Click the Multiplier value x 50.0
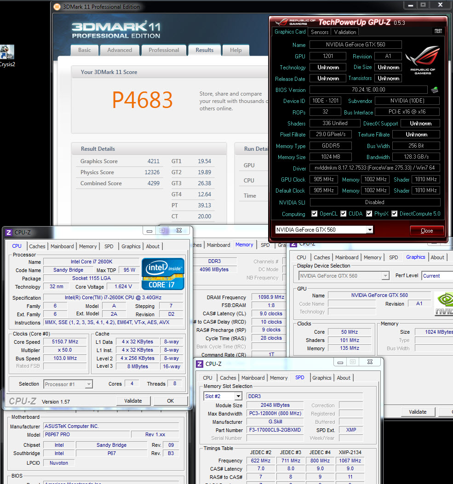This screenshot has height=484, width=453. [x=65, y=350]
